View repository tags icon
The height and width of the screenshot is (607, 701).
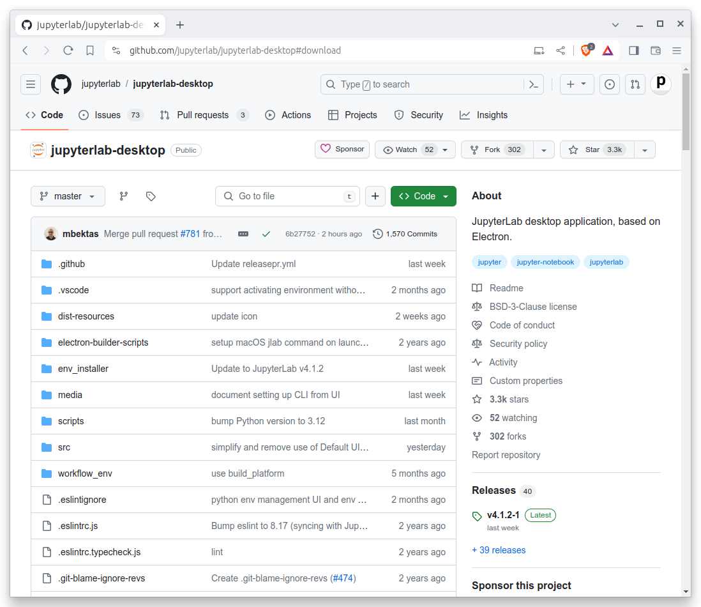[151, 196]
